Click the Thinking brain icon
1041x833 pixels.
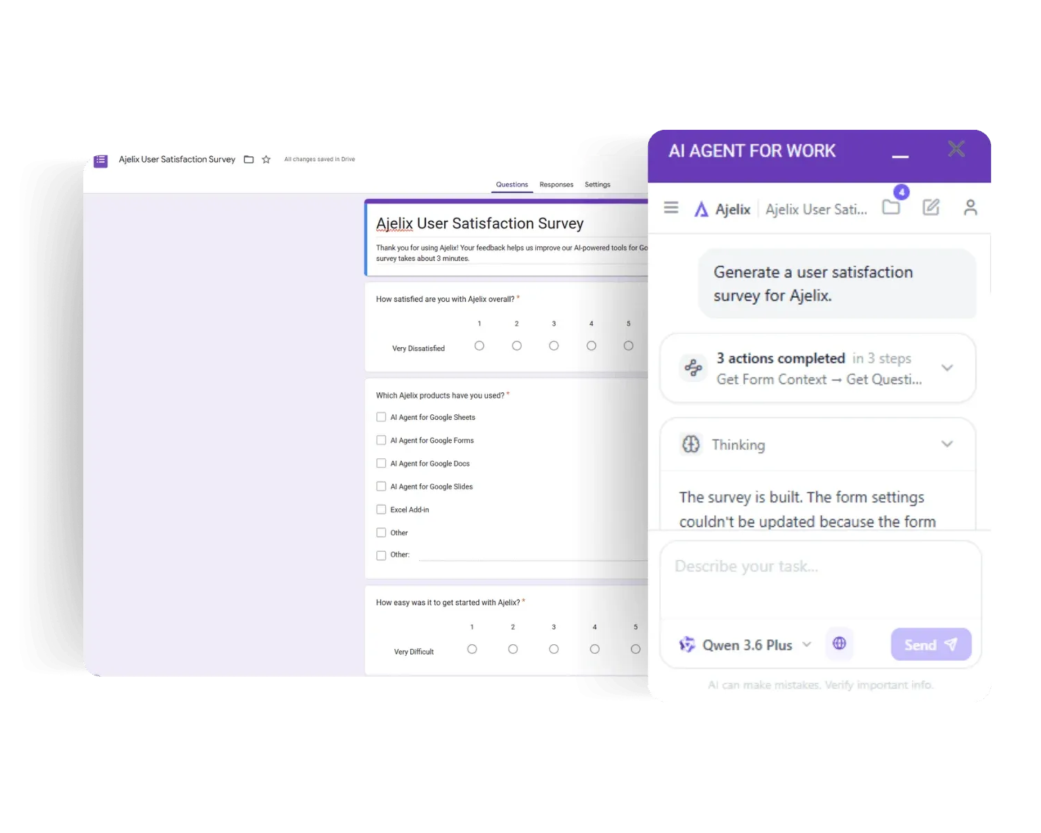691,444
